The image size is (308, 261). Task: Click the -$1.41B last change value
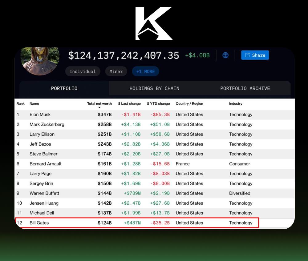click(x=131, y=114)
